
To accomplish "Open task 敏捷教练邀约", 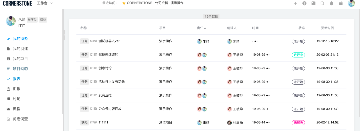I will [x=108, y=55].
